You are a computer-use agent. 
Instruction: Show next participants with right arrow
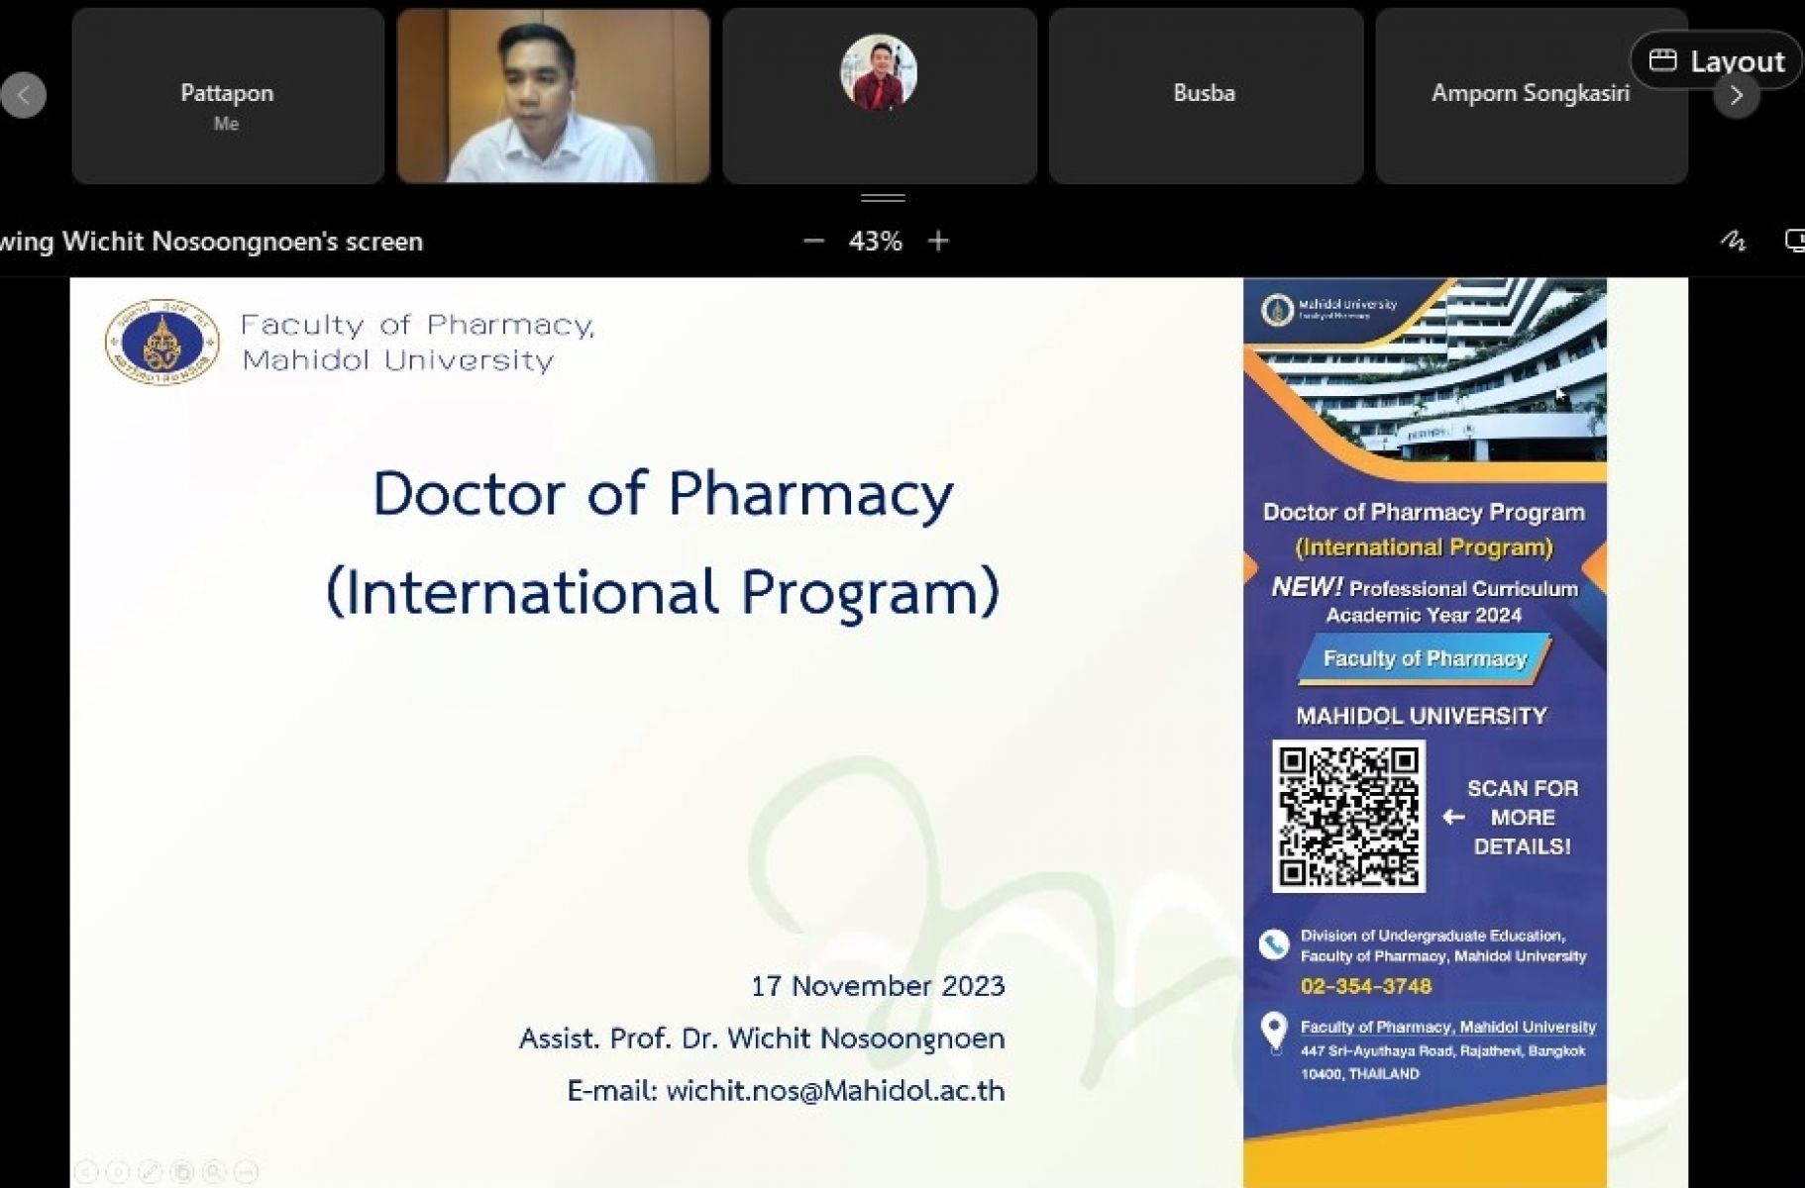[1736, 96]
